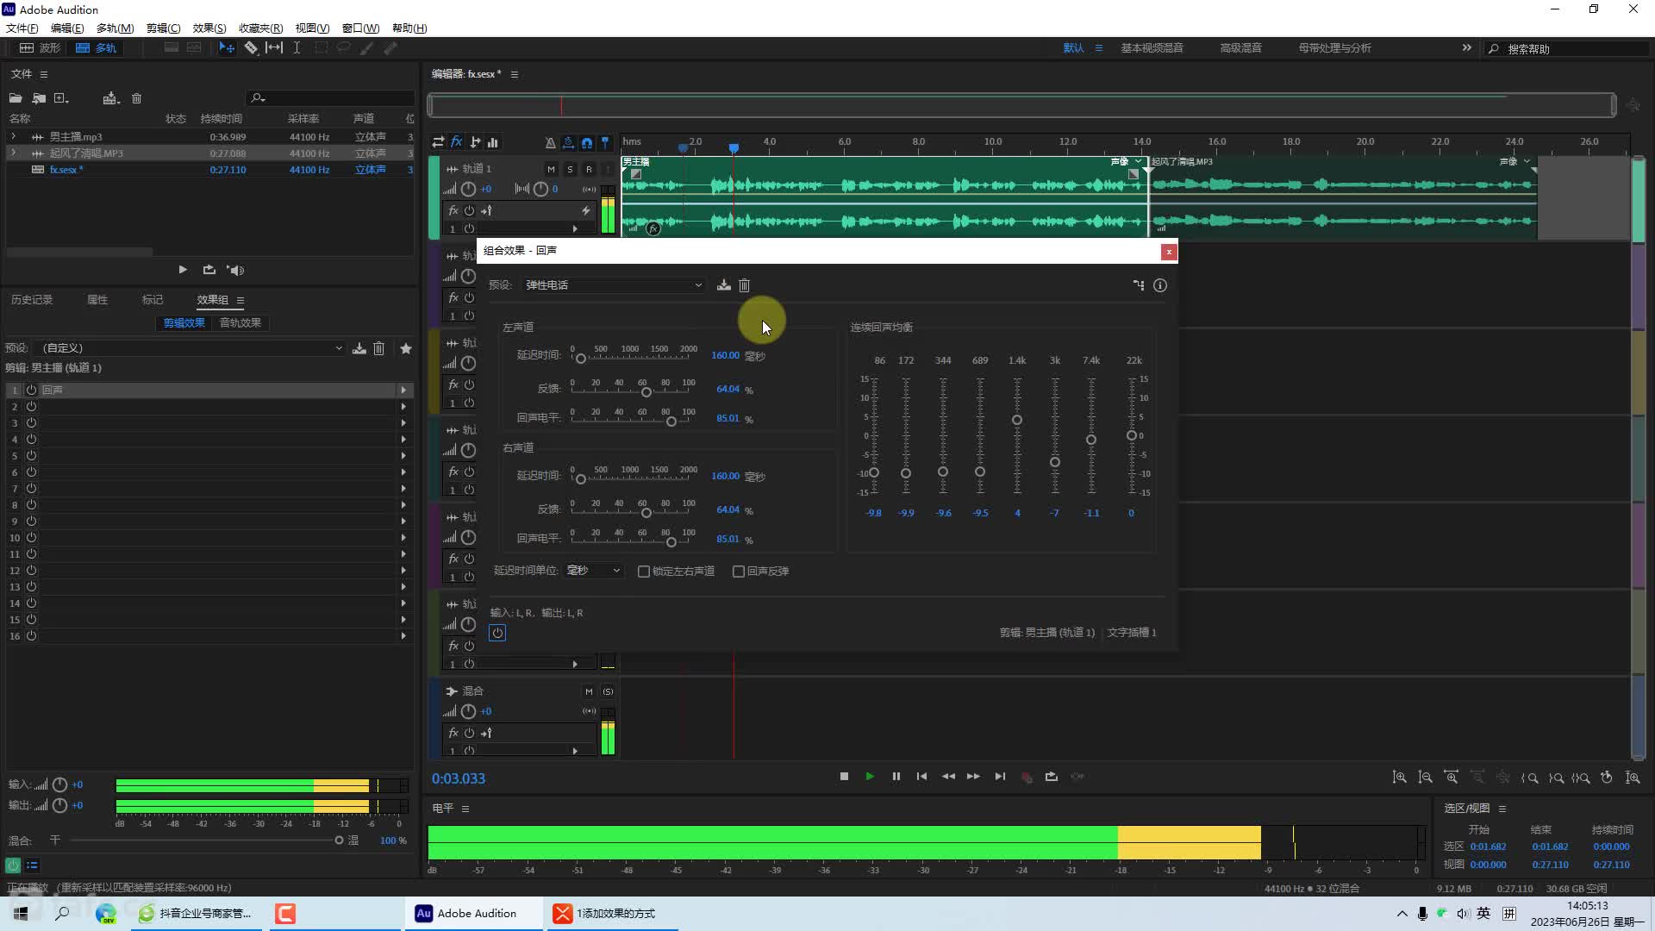Switch to 音轨效果 tab
1655x931 pixels.
pyautogui.click(x=240, y=323)
